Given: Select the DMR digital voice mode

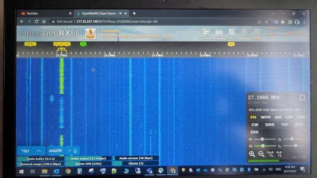Looking at the screenshot, I should (269, 125).
